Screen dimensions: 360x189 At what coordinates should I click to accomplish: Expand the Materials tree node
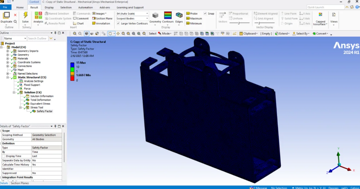[8, 59]
